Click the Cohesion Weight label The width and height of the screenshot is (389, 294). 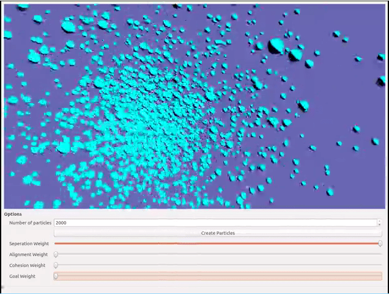[x=28, y=266]
